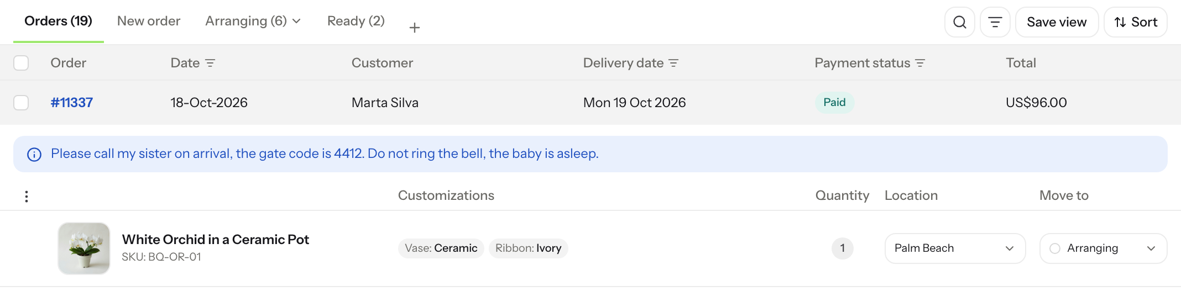Filter by Payment status column icon

tap(920, 63)
